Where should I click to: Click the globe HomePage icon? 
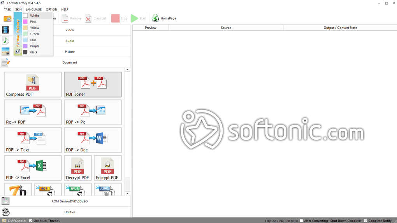[155, 18]
